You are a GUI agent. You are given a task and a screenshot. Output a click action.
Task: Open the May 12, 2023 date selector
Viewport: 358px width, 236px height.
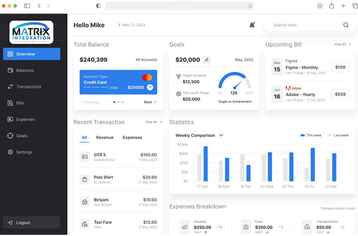pyautogui.click(x=131, y=25)
